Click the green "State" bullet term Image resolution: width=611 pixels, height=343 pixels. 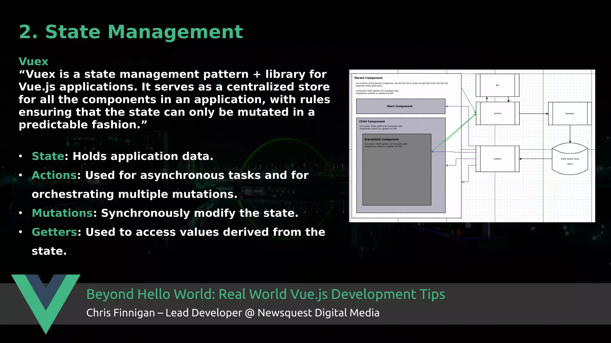click(48, 156)
